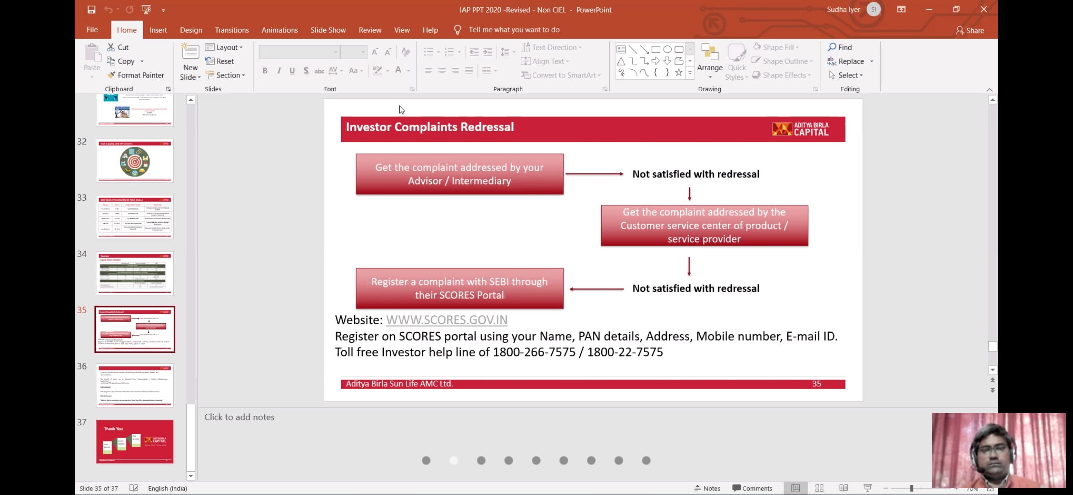The height and width of the screenshot is (495, 1073).
Task: Click Comments button in status bar
Action: pos(752,488)
